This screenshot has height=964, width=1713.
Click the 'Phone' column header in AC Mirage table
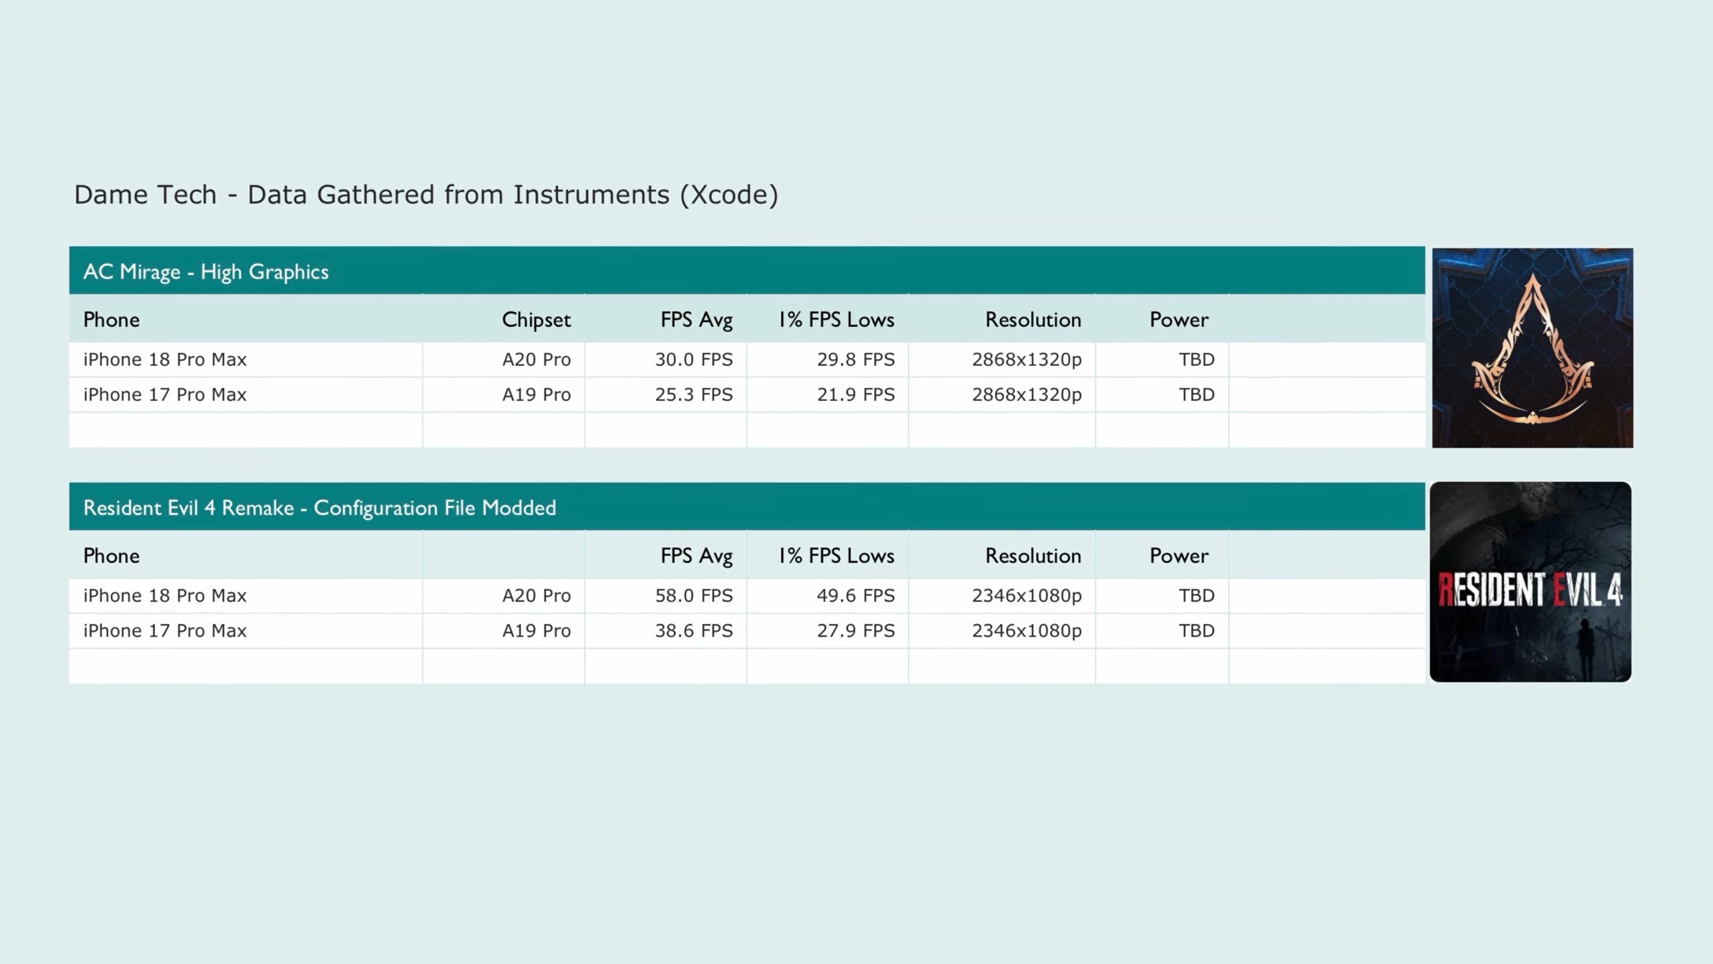[x=111, y=319]
